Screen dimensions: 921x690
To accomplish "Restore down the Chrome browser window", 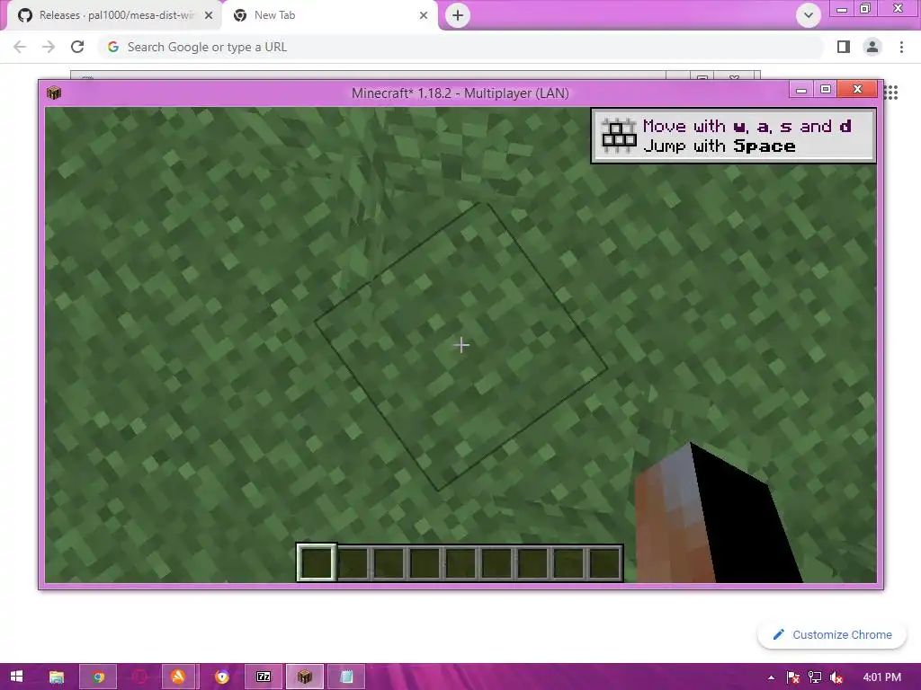I will (865, 9).
